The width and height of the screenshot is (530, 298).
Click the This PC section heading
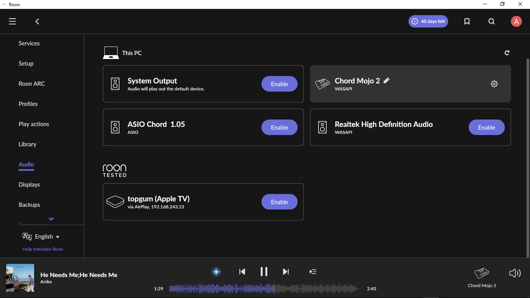click(132, 53)
